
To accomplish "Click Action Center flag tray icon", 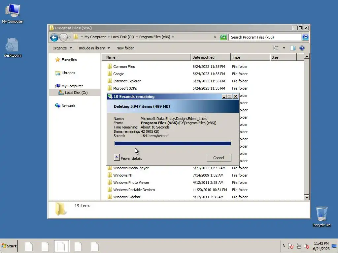I will pos(290,246).
